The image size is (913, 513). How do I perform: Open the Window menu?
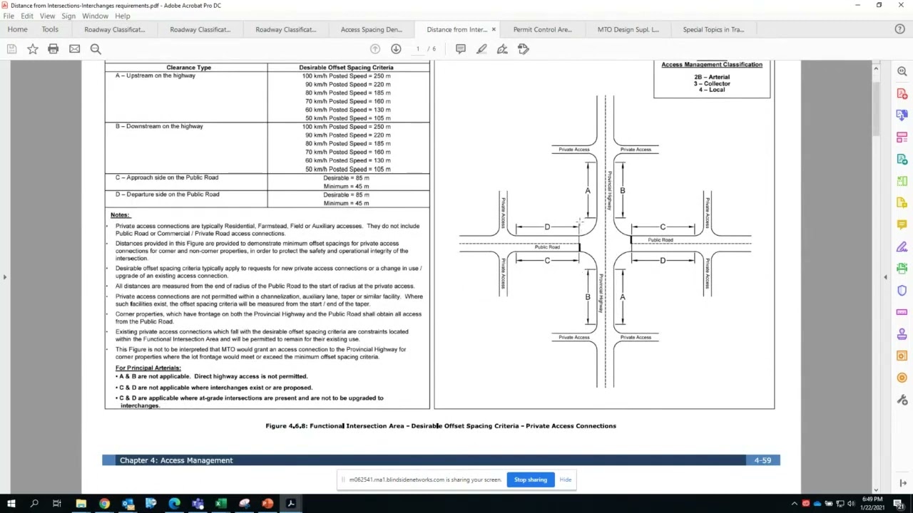click(95, 16)
